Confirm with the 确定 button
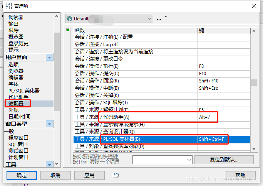The width and height of the screenshot is (263, 186). point(22,175)
